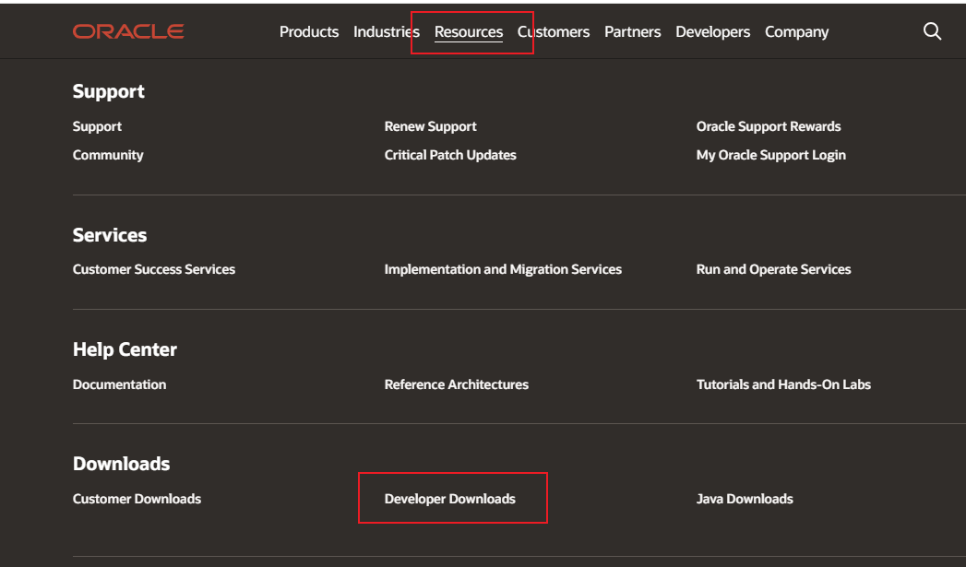
Task: Open the Industries menu
Action: point(386,31)
